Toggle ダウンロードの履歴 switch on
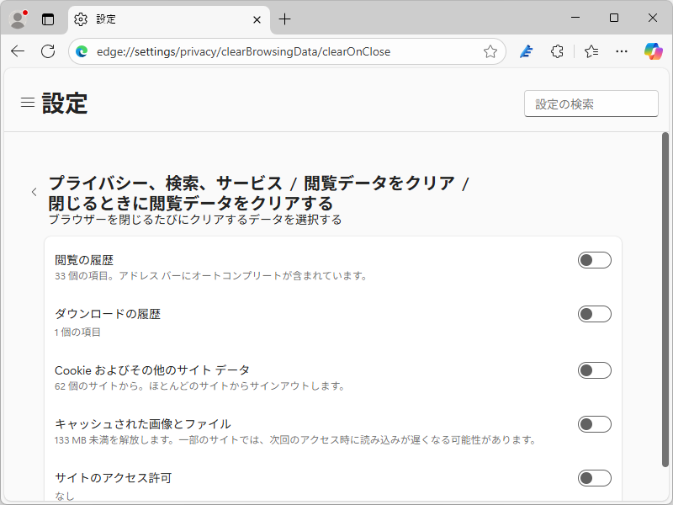The height and width of the screenshot is (505, 673). tap(594, 314)
